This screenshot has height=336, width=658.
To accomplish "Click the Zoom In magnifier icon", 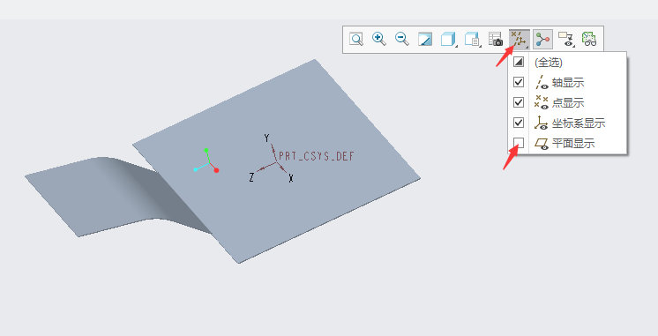I will pyautogui.click(x=379, y=39).
